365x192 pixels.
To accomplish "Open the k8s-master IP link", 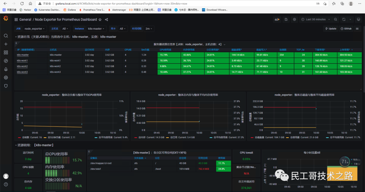I will pos(23,55).
